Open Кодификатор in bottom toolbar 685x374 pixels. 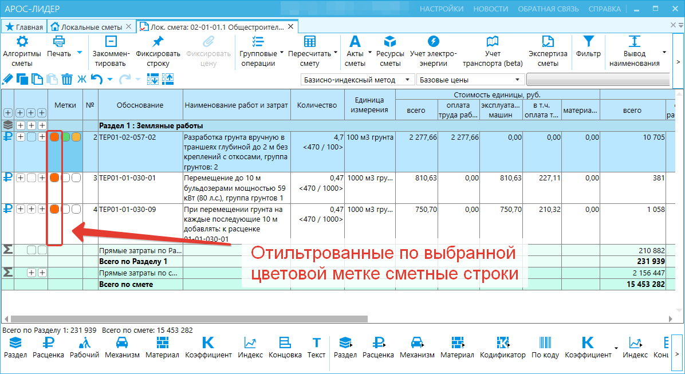[502, 348]
